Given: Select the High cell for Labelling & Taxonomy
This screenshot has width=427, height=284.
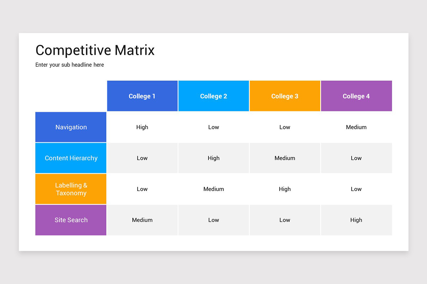Looking at the screenshot, I should tap(285, 189).
